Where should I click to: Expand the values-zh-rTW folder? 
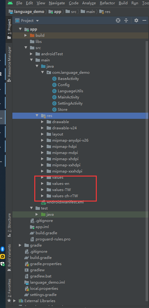42,196
